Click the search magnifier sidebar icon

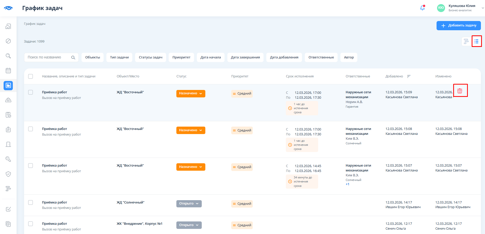point(8,56)
